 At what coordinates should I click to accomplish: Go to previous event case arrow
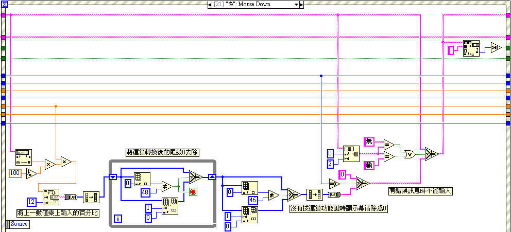pyautogui.click(x=210, y=5)
